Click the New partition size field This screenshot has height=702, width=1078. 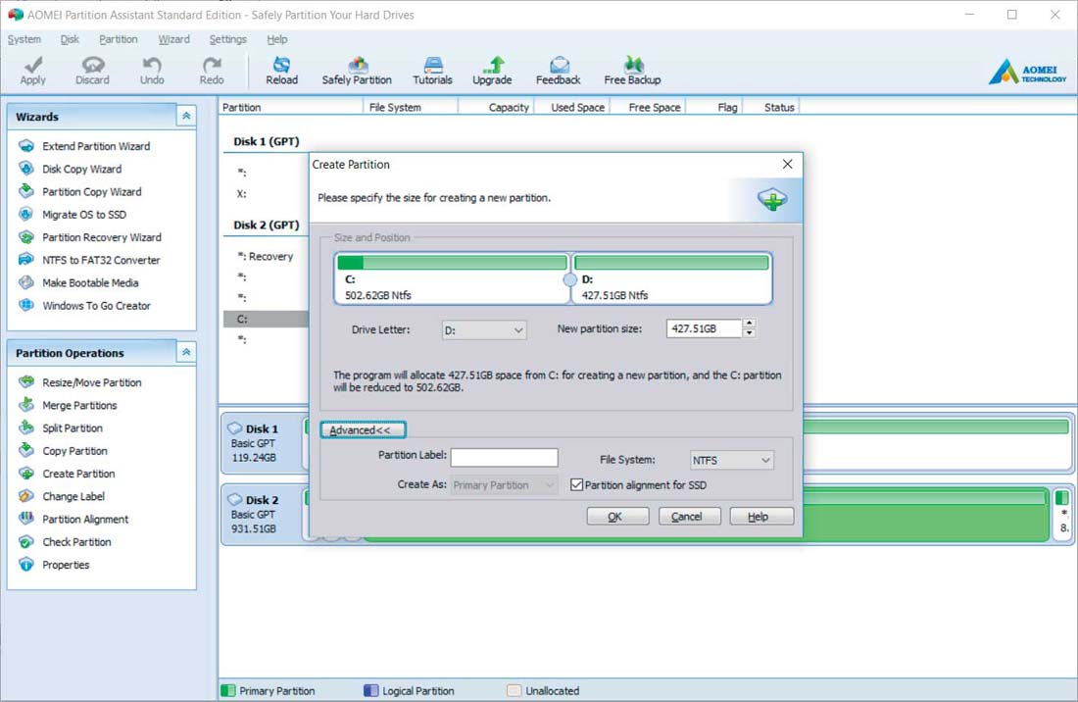coord(704,328)
